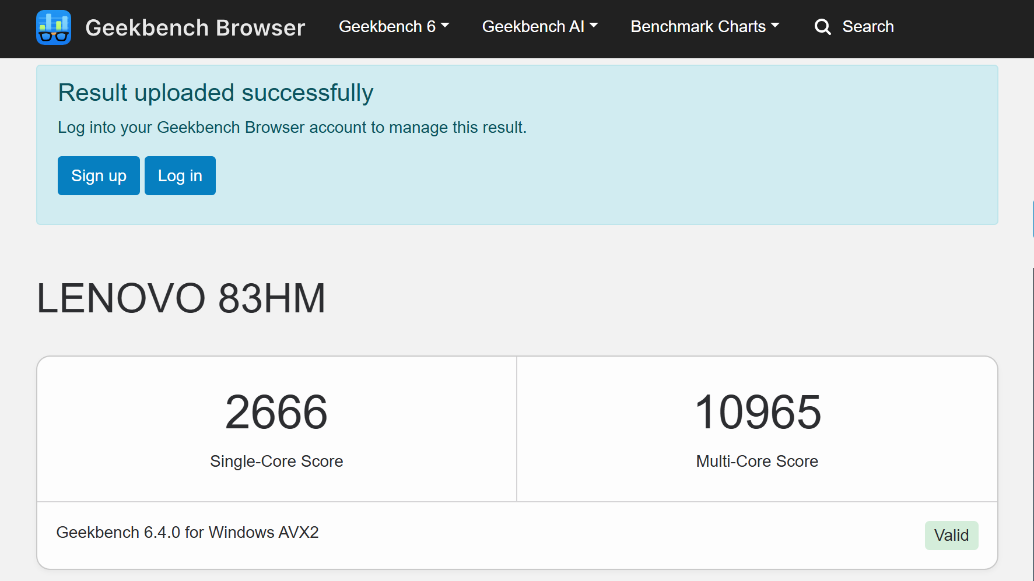The height and width of the screenshot is (581, 1034).
Task: Click the multi-core score 10965
Action: [758, 412]
